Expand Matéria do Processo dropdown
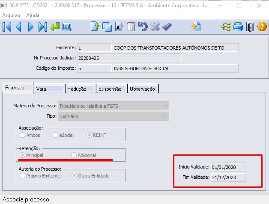 (165, 106)
